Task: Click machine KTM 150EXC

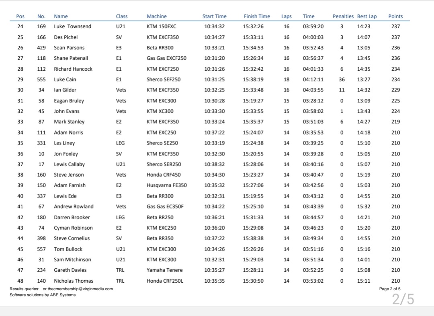Action: click(162, 27)
